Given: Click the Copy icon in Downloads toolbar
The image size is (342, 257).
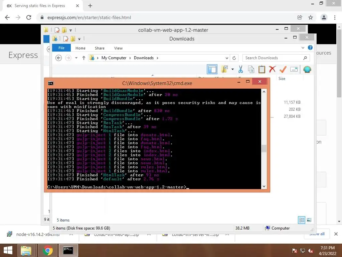Looking at the screenshot, I should (251, 69).
